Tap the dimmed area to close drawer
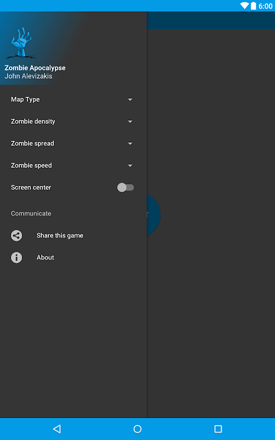This screenshot has width=275, height=440. pos(211,309)
